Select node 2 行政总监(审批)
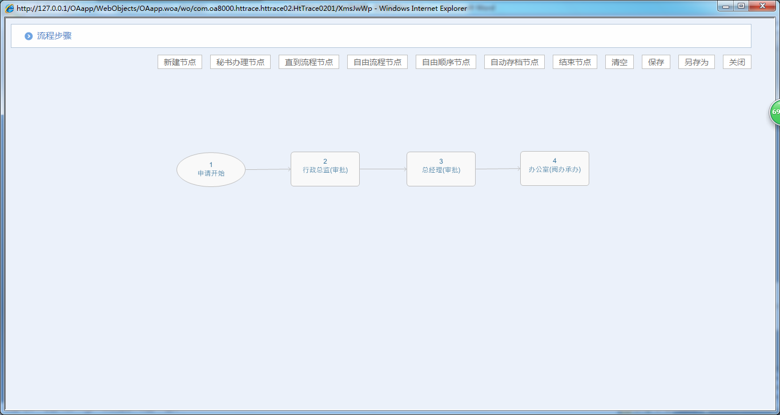 pos(325,169)
